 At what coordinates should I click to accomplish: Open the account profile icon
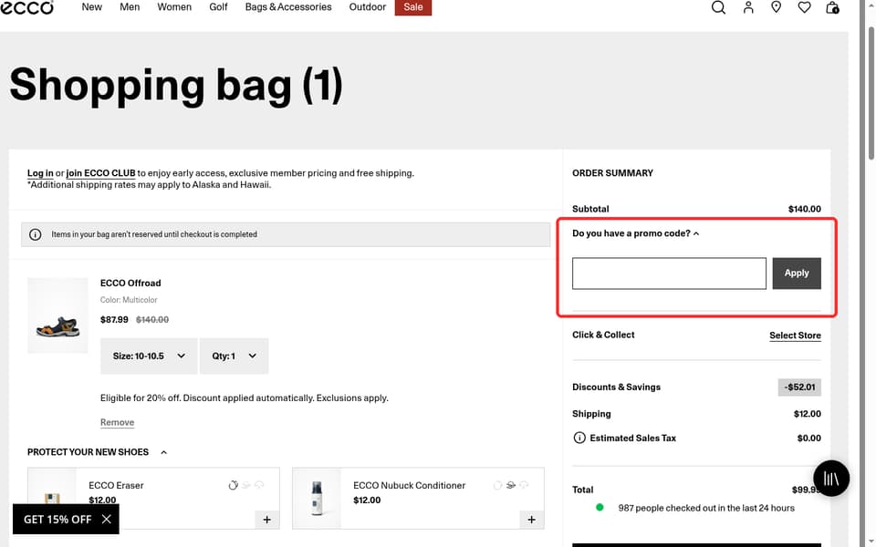(748, 7)
